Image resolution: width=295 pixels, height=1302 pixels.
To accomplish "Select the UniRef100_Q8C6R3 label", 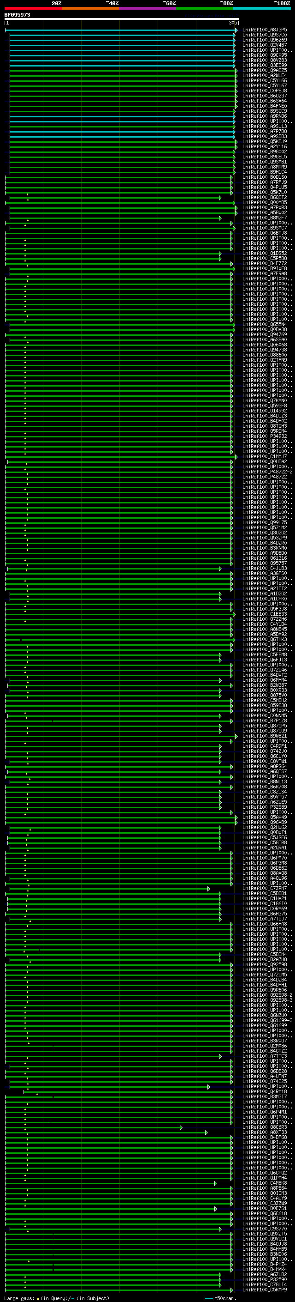I will (265, 1127).
